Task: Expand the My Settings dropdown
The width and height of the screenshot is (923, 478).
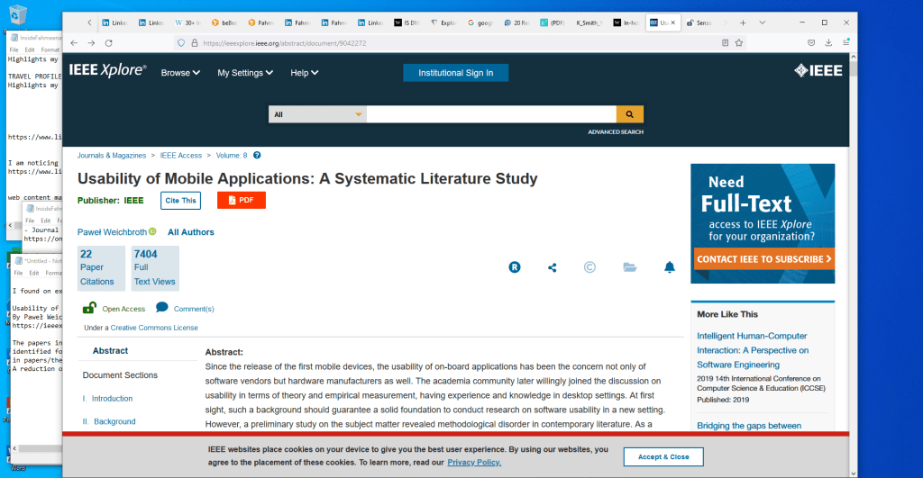Action: [x=245, y=73]
